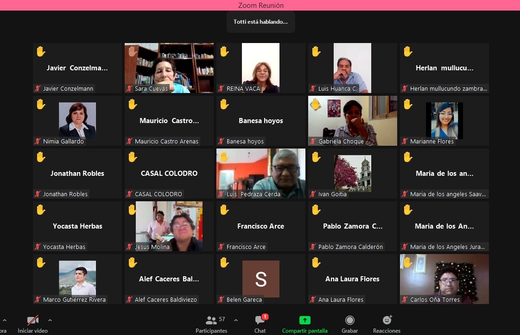Click raised hand icon on Yocasta Herbas tile
Viewport: 520px width, 335px height.
click(41, 210)
